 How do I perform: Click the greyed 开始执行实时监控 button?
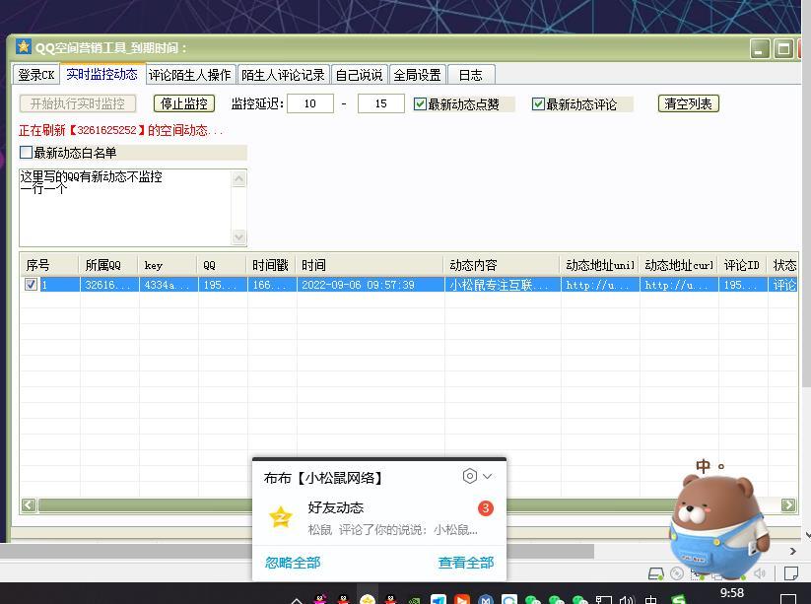pyautogui.click(x=78, y=103)
